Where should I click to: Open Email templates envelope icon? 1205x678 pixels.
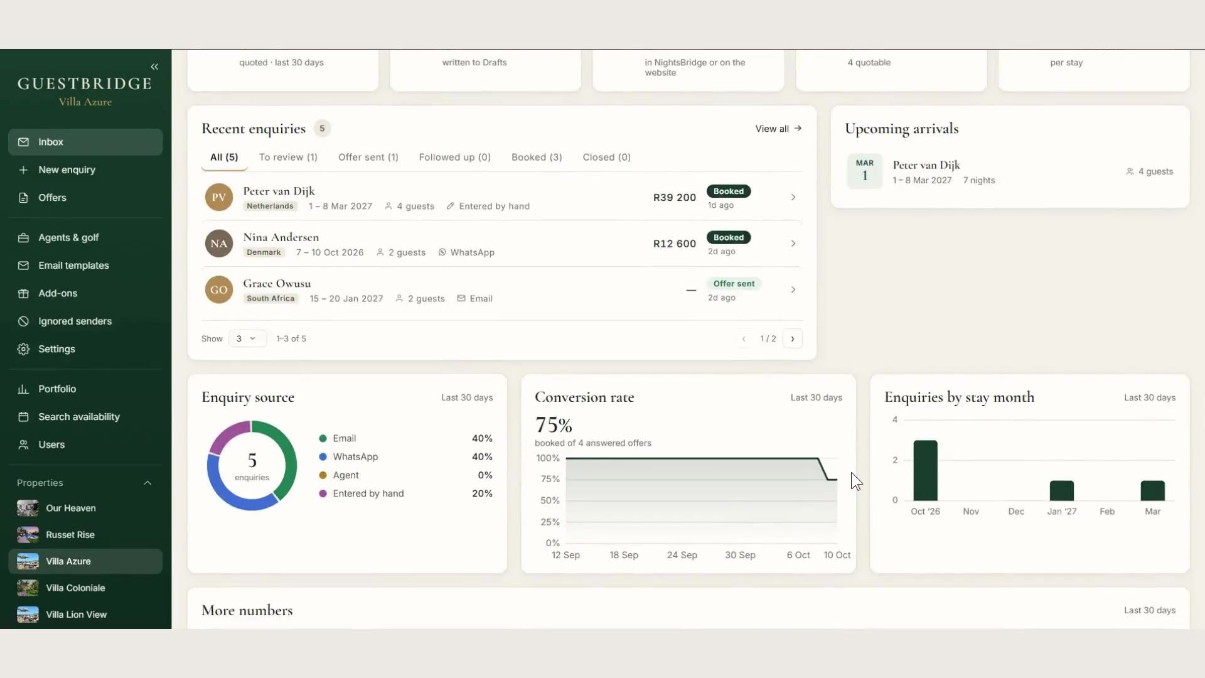click(x=23, y=266)
